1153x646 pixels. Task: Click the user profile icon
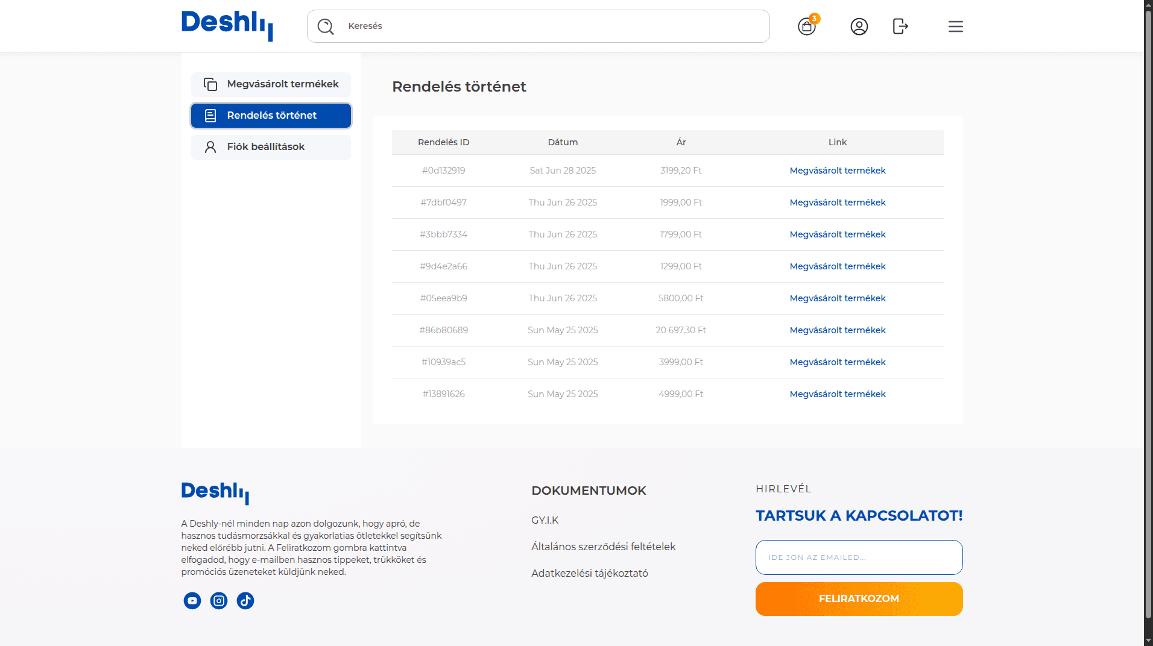859,27
